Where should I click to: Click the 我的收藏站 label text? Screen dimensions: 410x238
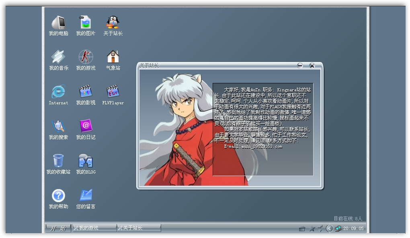pyautogui.click(x=58, y=172)
